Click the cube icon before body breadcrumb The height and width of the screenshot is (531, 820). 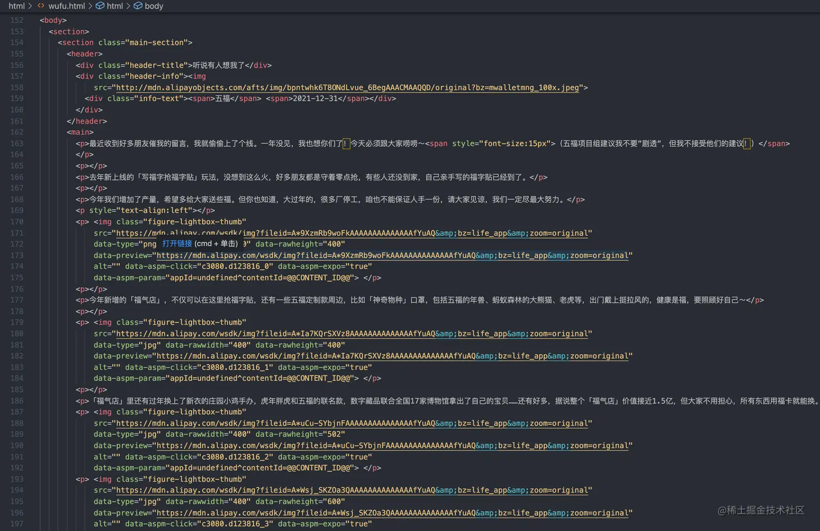138,6
